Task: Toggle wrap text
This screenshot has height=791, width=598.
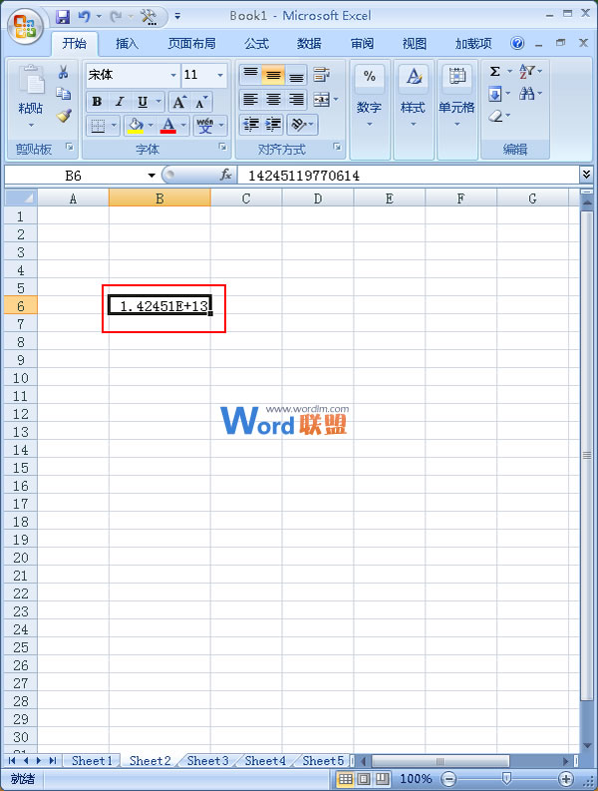Action: (x=322, y=75)
